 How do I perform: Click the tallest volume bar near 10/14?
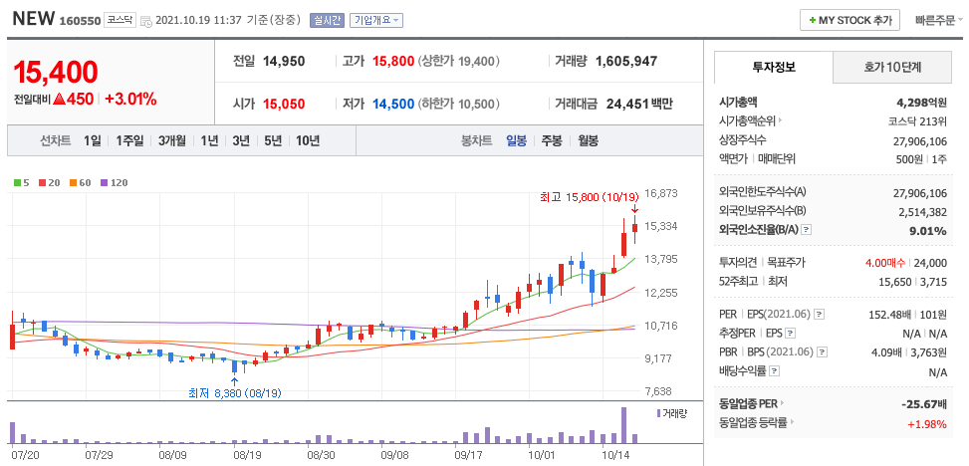pyautogui.click(x=623, y=425)
